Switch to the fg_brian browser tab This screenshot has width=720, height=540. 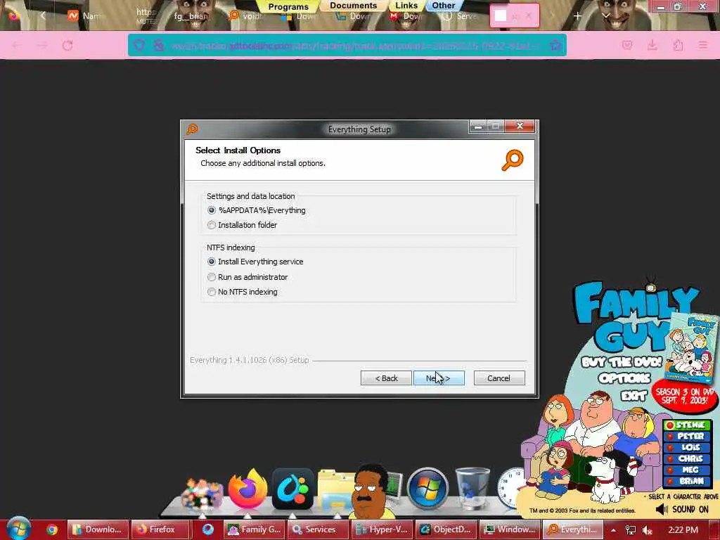point(191,16)
